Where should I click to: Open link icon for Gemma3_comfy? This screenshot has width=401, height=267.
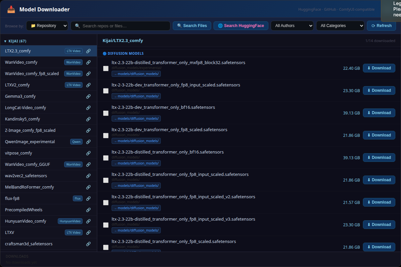[x=88, y=96]
